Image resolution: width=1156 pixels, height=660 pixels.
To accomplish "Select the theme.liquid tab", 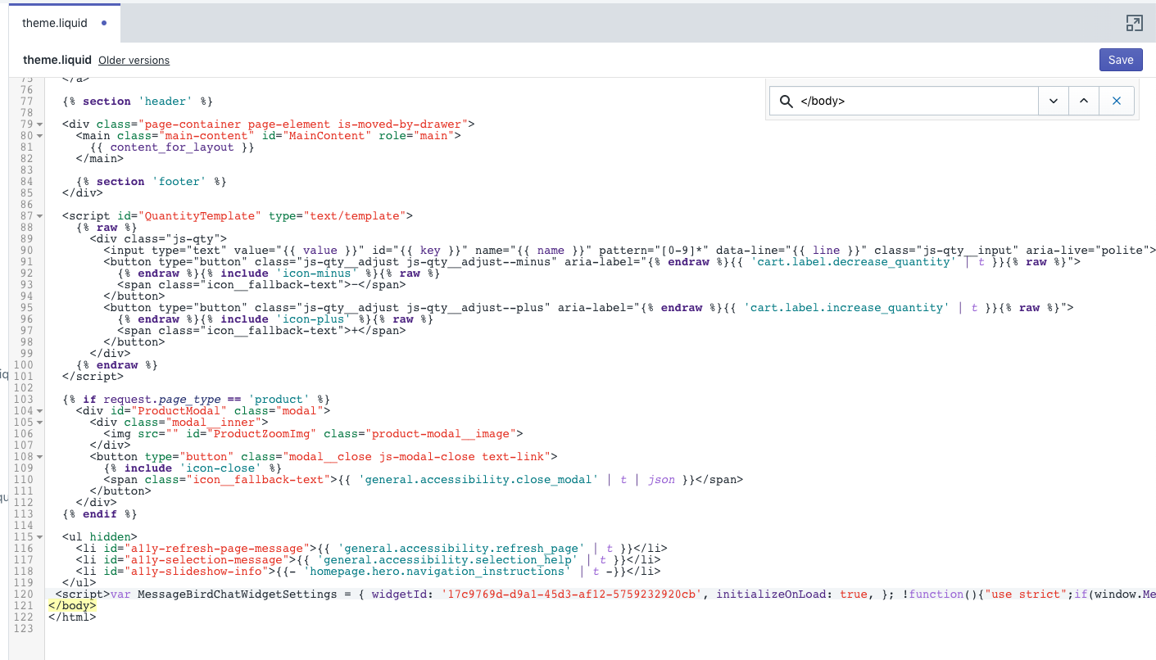I will (x=55, y=23).
